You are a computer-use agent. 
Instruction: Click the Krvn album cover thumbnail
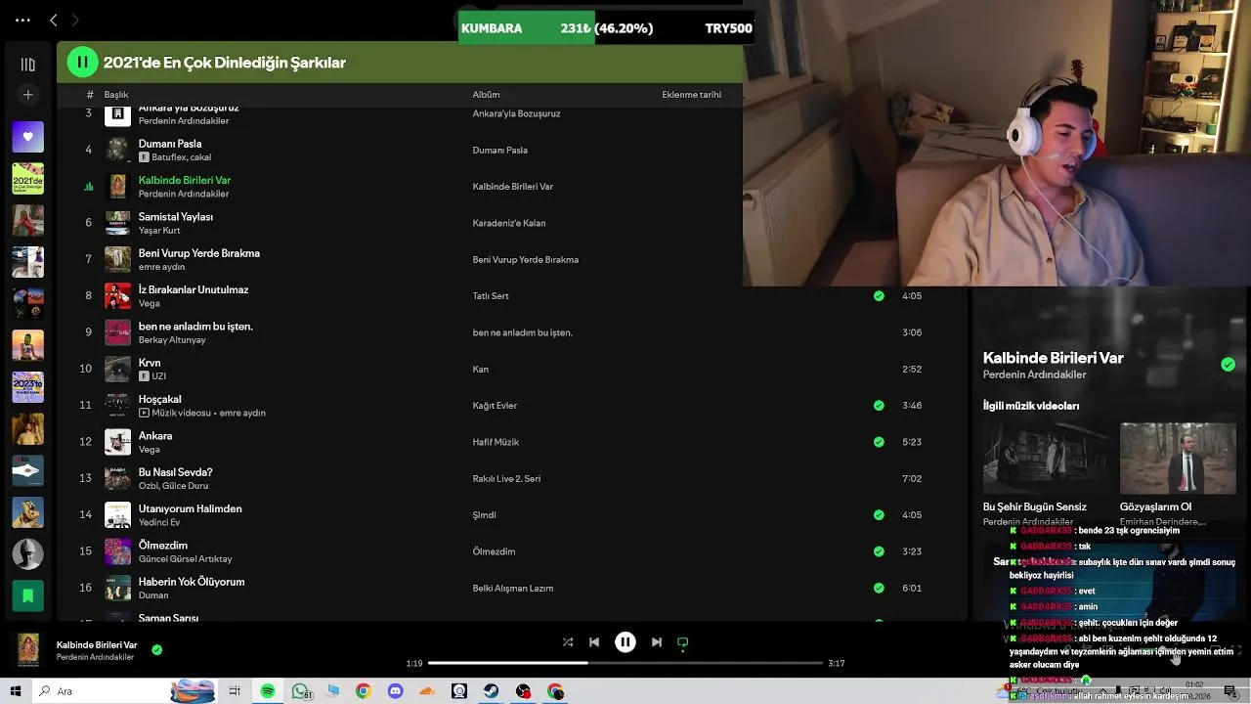point(117,369)
